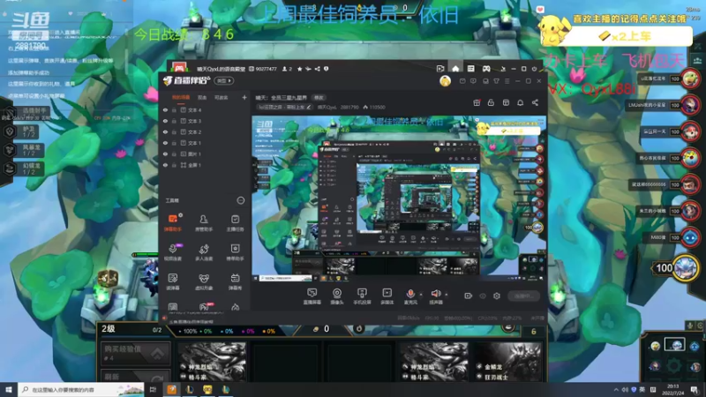This screenshot has height=397, width=706.
Task: Add a 摄像头 camera source
Action: point(337,296)
